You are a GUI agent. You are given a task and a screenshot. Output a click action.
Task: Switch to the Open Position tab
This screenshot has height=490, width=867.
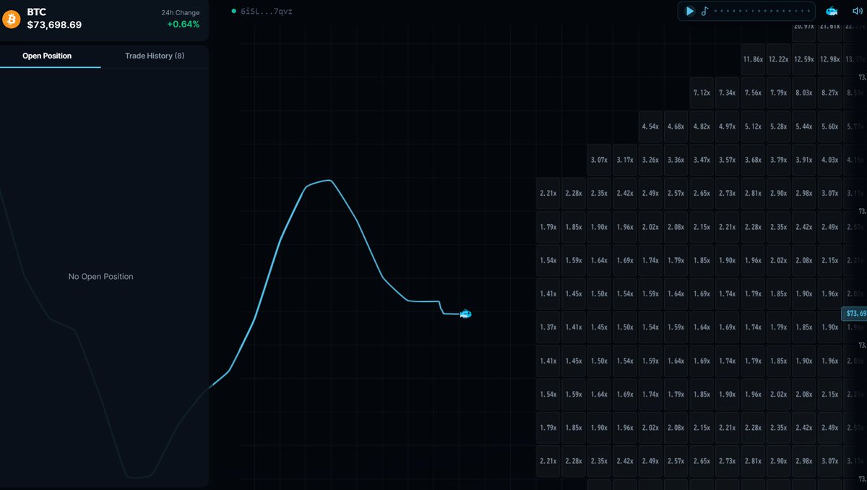[x=47, y=56]
